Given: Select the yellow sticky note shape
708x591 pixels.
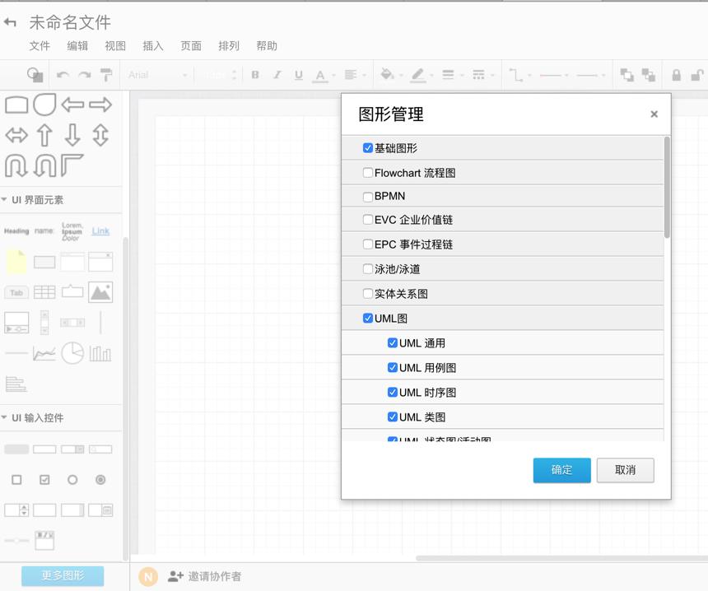Looking at the screenshot, I should point(16,262).
